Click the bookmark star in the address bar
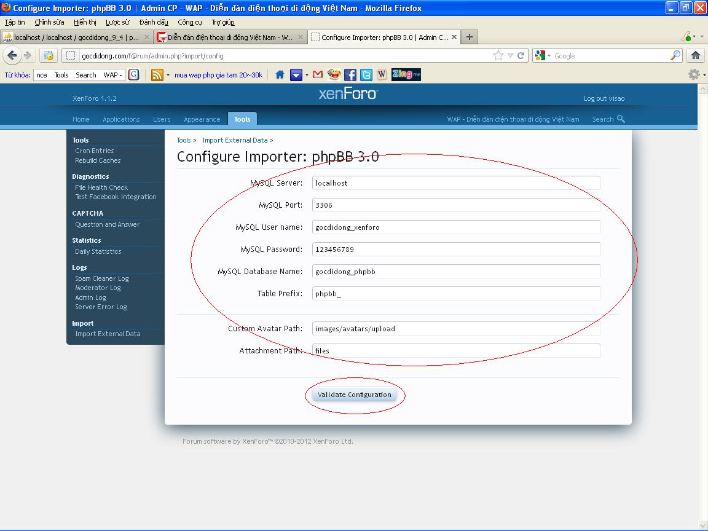 [498, 55]
